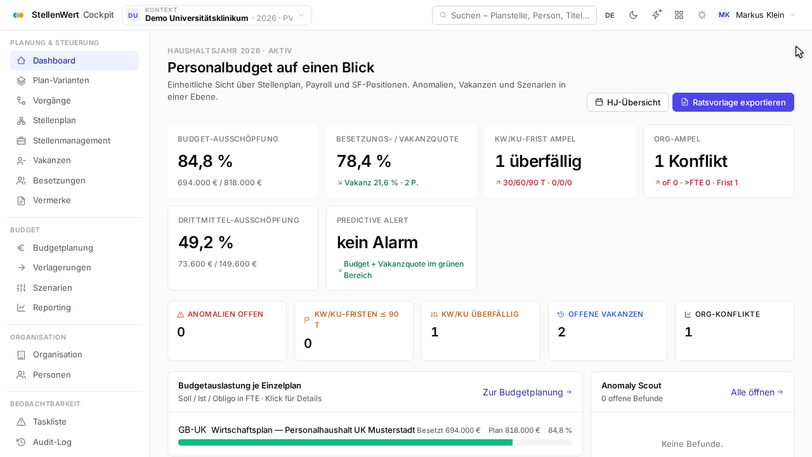Open Markus Klein user menu

tap(756, 15)
